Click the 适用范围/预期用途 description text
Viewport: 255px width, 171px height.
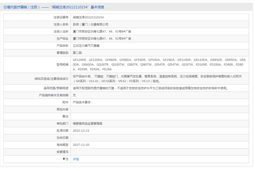tap(150, 88)
